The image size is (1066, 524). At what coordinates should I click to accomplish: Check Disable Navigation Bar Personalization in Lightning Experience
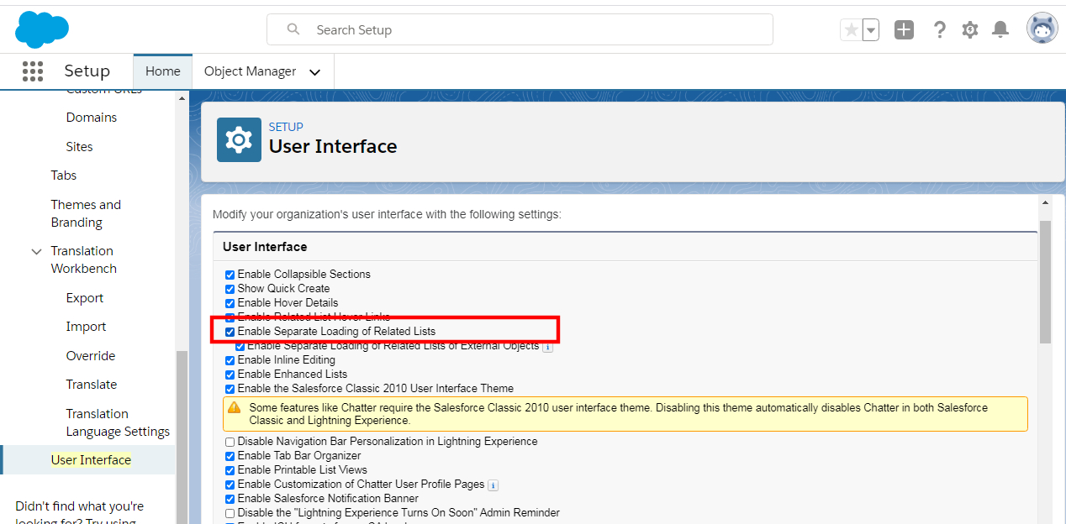pos(229,442)
